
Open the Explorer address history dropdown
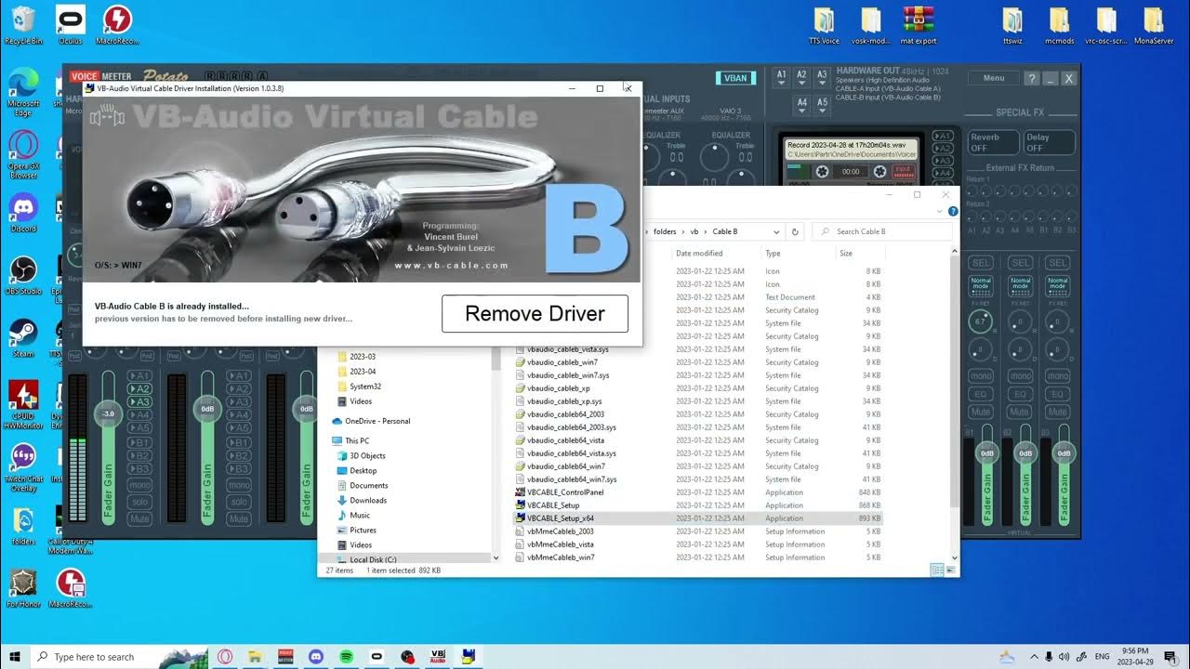776,231
